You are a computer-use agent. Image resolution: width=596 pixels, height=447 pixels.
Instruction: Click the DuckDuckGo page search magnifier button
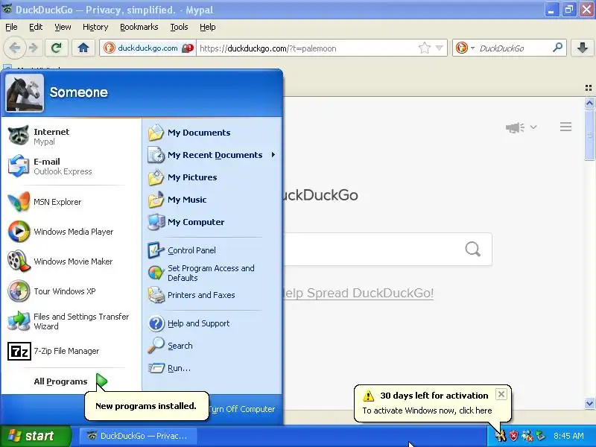point(473,250)
